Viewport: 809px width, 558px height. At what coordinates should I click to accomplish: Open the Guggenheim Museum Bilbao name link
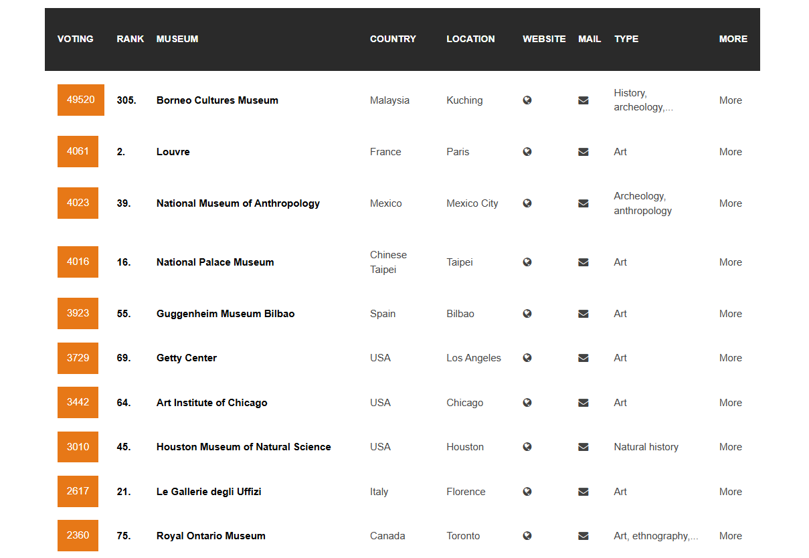pos(226,314)
